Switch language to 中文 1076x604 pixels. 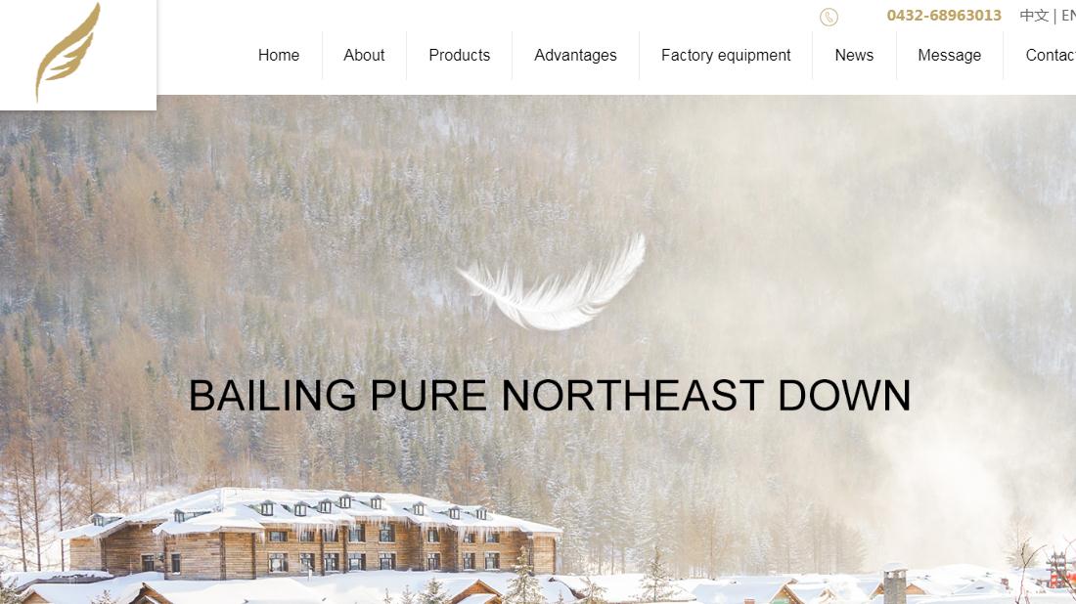tap(1034, 15)
